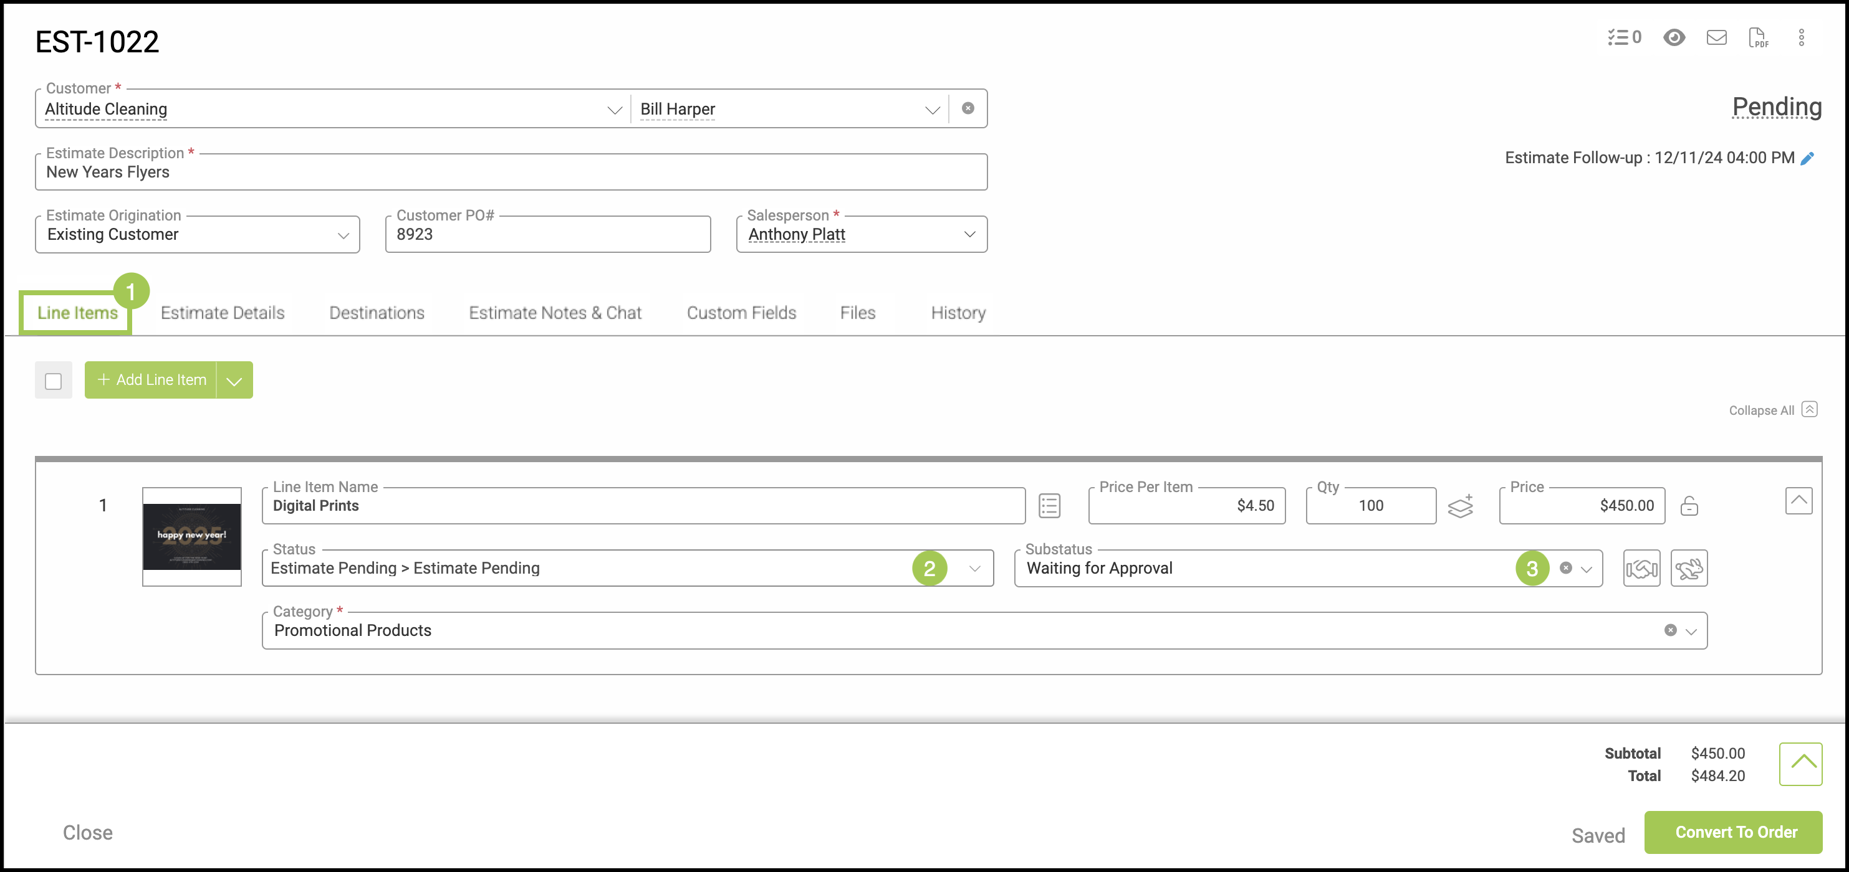Screen dimensions: 1849x872
Task: Export estimate via PDF icon
Action: [x=1758, y=37]
